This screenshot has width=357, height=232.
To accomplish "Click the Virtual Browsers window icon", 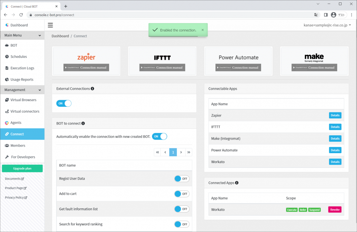I will coord(7,100).
